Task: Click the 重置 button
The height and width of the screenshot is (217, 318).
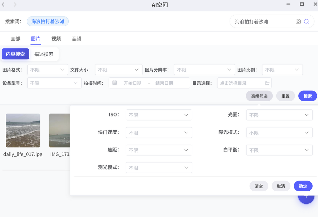Action: click(285, 96)
